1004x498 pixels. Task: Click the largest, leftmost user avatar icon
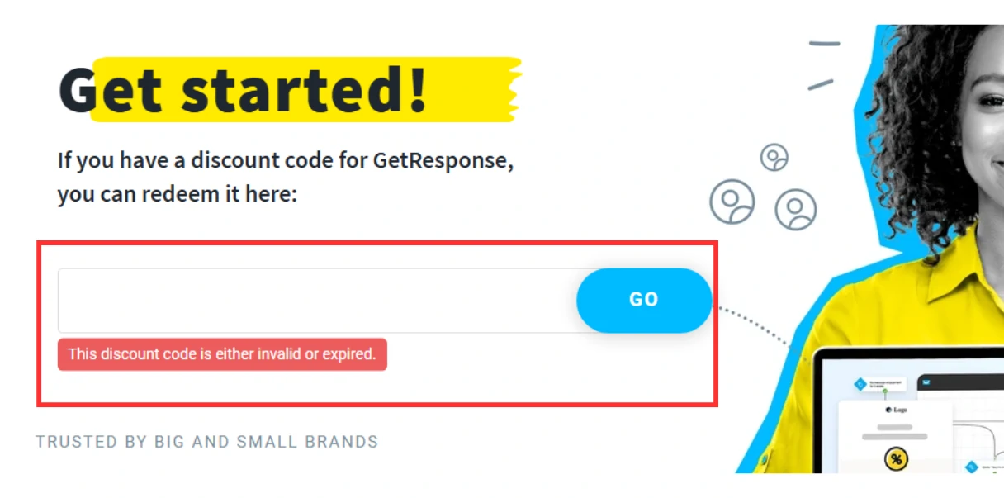732,202
